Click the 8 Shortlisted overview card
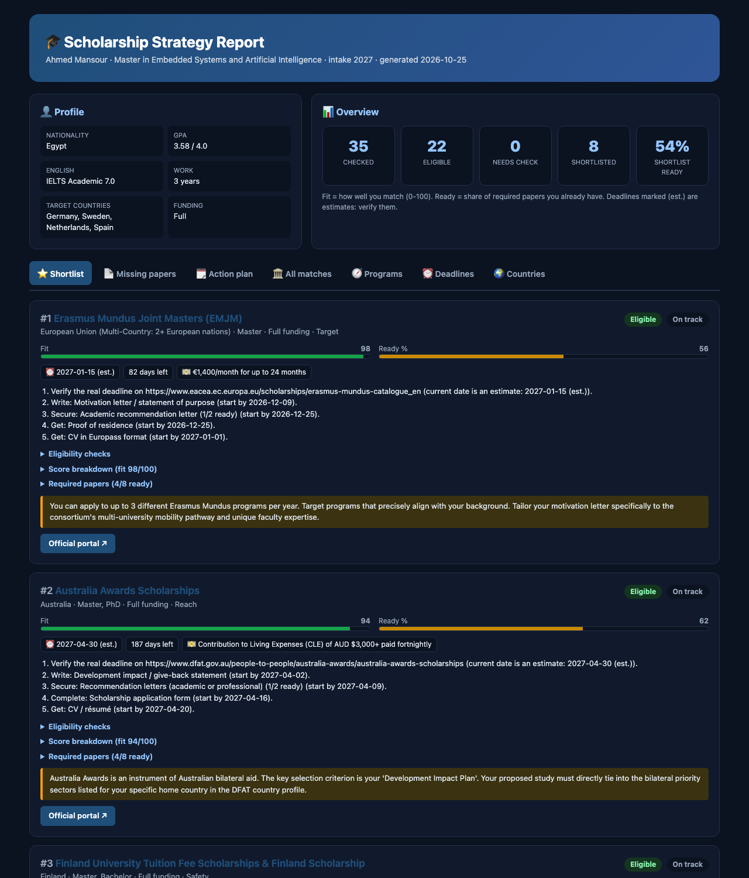Image resolution: width=749 pixels, height=878 pixels. [594, 156]
